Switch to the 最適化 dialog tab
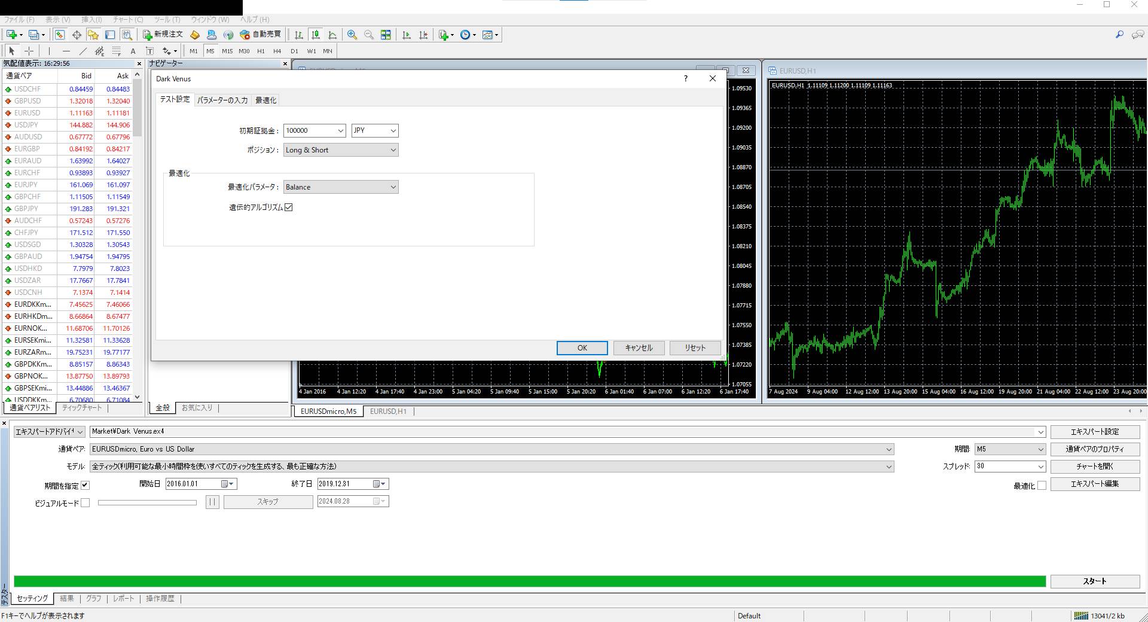The width and height of the screenshot is (1148, 622). [x=266, y=100]
